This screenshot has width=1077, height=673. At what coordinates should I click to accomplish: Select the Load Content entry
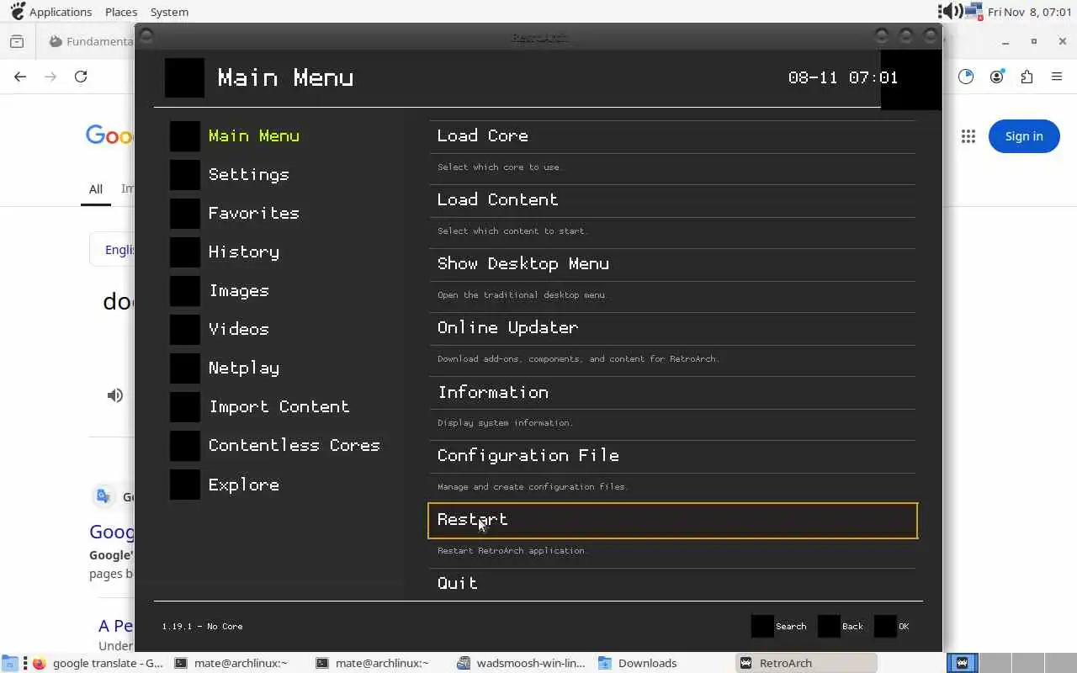pyautogui.click(x=672, y=200)
